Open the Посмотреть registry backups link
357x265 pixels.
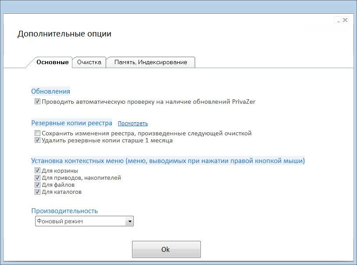click(x=133, y=123)
